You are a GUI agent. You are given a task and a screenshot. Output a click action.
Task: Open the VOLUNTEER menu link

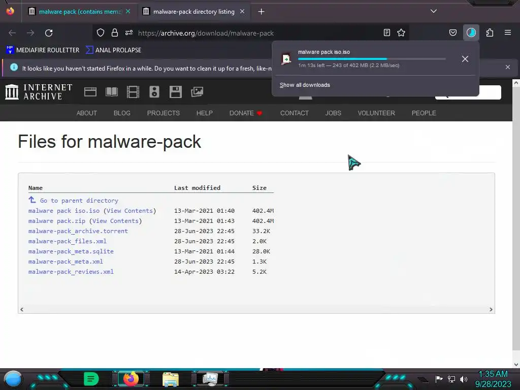[x=376, y=113]
